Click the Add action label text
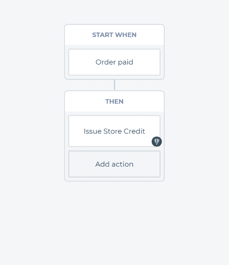 click(x=114, y=164)
